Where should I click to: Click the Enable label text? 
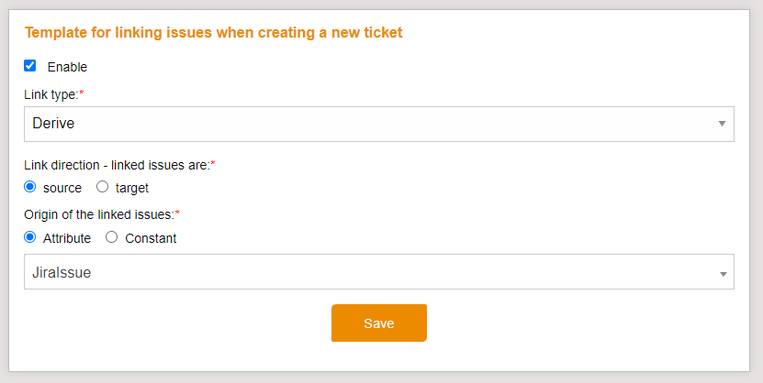[67, 67]
